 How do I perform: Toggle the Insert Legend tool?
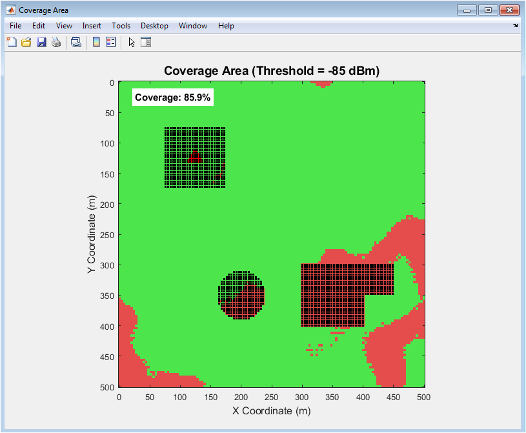pyautogui.click(x=110, y=43)
